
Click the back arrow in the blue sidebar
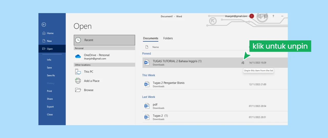(44, 24)
